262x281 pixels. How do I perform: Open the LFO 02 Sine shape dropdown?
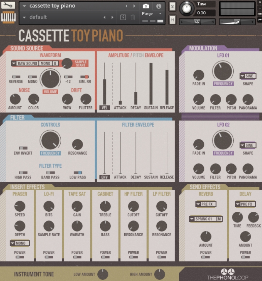click(248, 145)
